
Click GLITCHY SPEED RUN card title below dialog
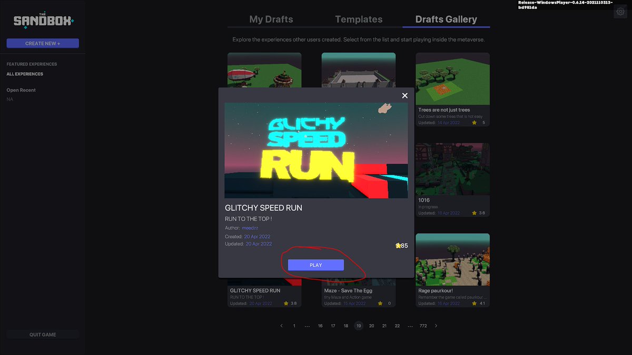click(255, 290)
